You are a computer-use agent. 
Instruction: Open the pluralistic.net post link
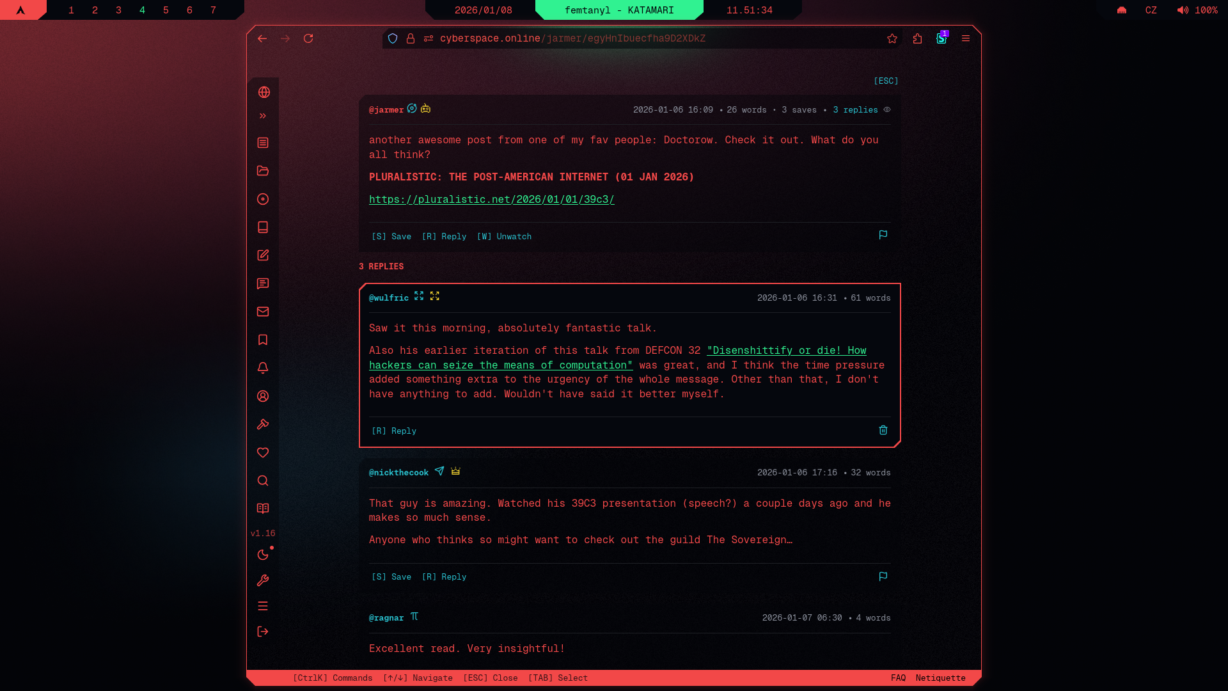(491, 200)
